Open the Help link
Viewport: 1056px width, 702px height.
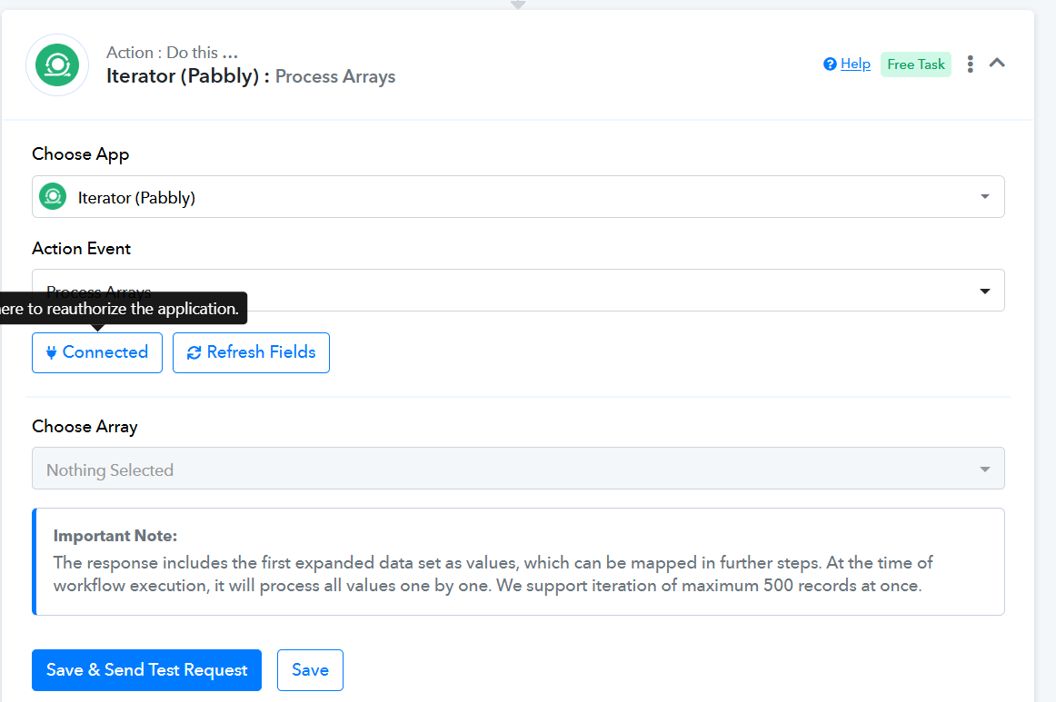(x=855, y=64)
